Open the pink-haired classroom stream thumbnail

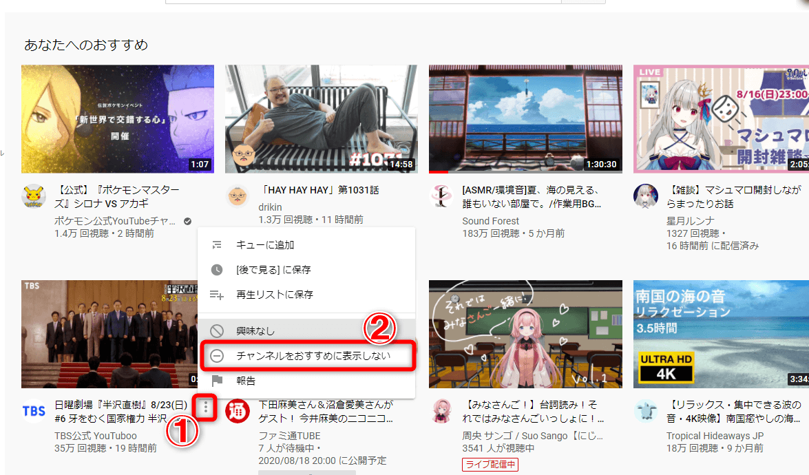tap(525, 334)
